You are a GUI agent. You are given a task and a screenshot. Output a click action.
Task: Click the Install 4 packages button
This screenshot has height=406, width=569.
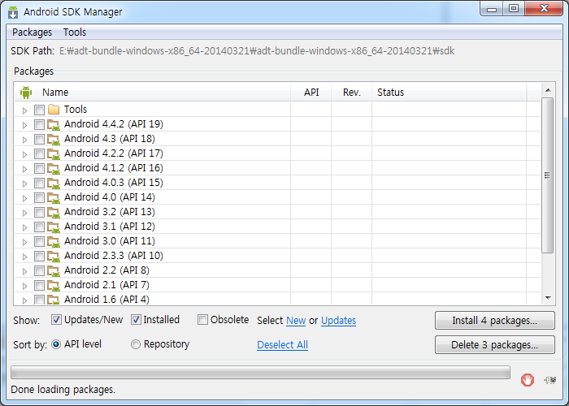point(494,321)
